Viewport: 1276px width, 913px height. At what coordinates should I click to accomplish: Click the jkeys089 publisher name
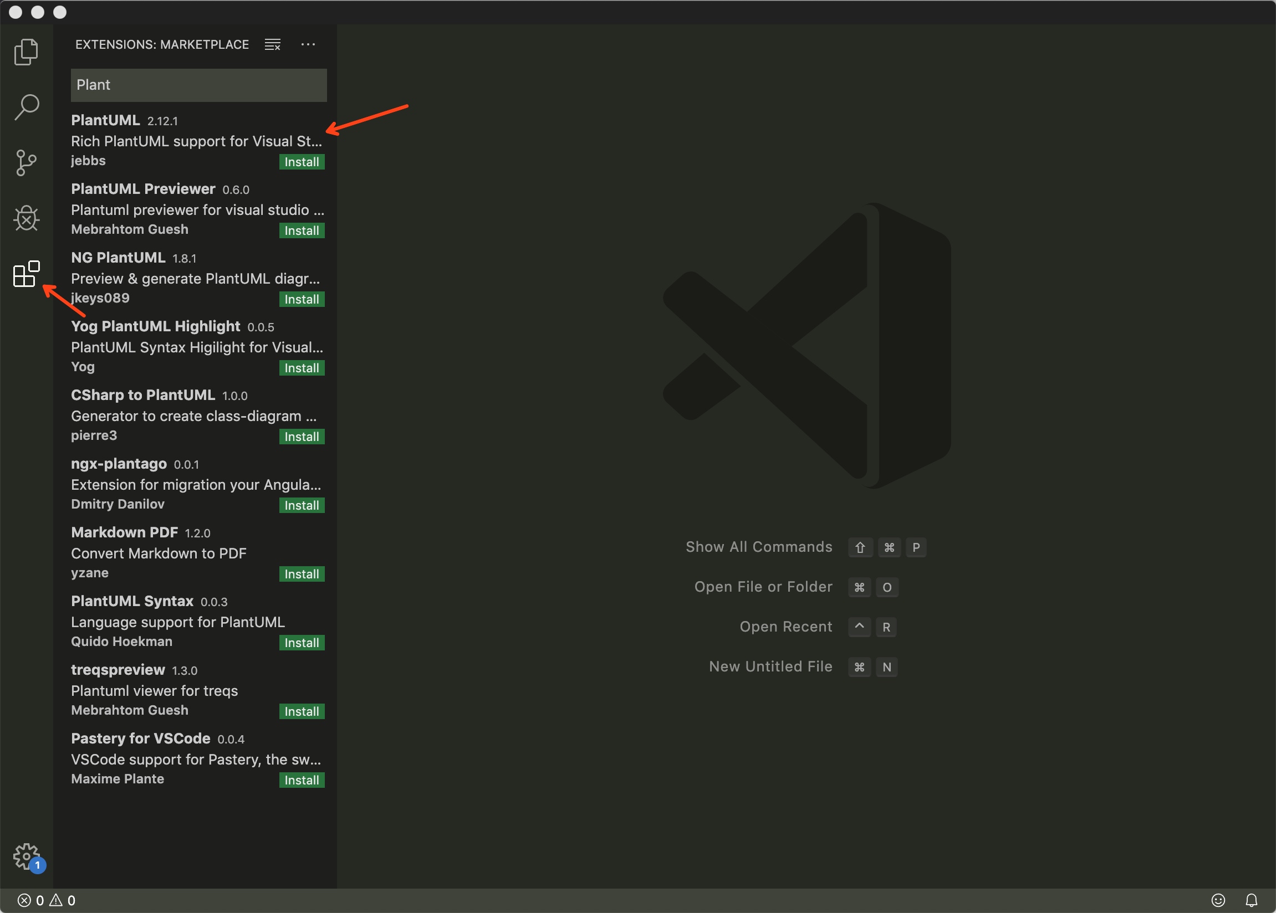pos(100,298)
